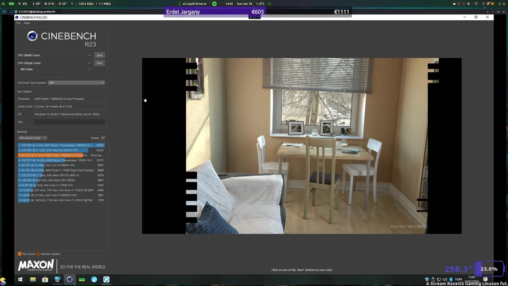Click the Identical System legend swatch
This screenshot has width=508, height=286.
(x=38, y=254)
